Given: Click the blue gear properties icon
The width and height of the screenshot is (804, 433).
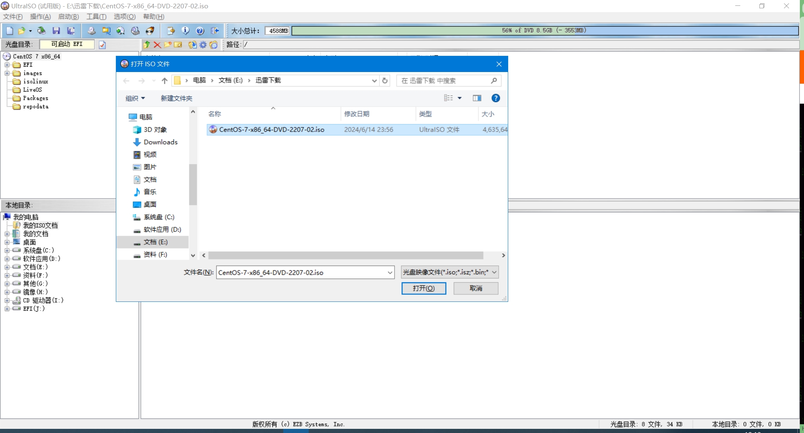Looking at the screenshot, I should (203, 45).
